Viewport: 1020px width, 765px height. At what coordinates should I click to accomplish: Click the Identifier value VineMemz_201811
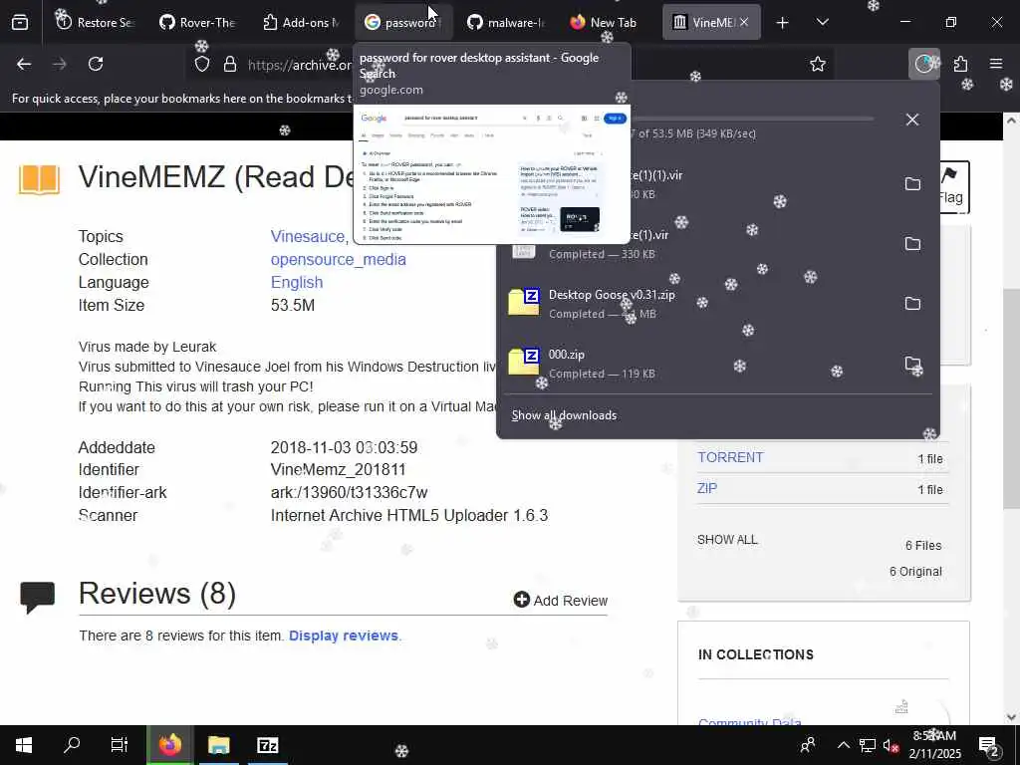click(x=339, y=469)
